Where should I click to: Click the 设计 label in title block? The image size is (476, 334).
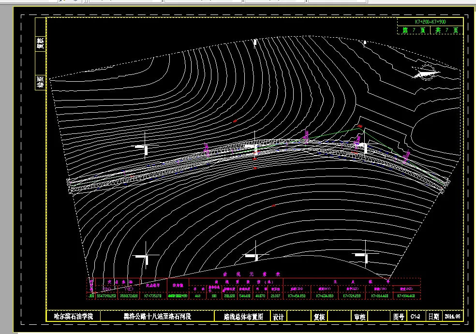[x=278, y=317]
